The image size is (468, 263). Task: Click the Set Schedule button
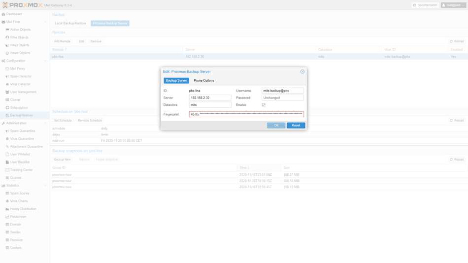pyautogui.click(x=63, y=120)
